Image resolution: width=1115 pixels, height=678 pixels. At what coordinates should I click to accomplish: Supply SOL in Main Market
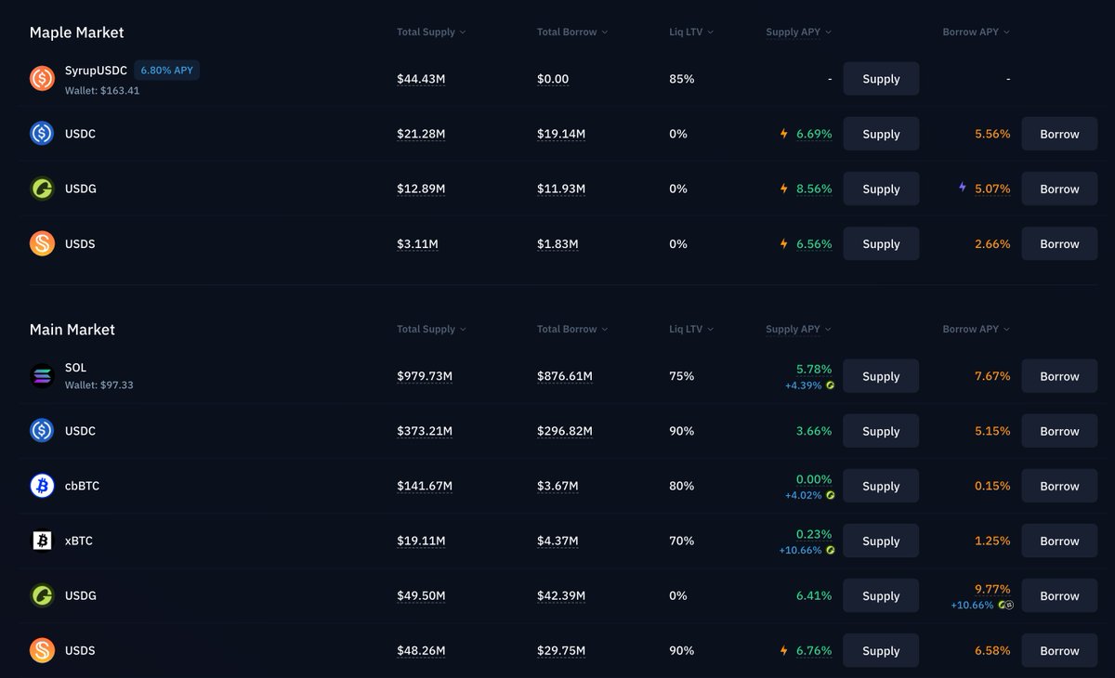[881, 376]
